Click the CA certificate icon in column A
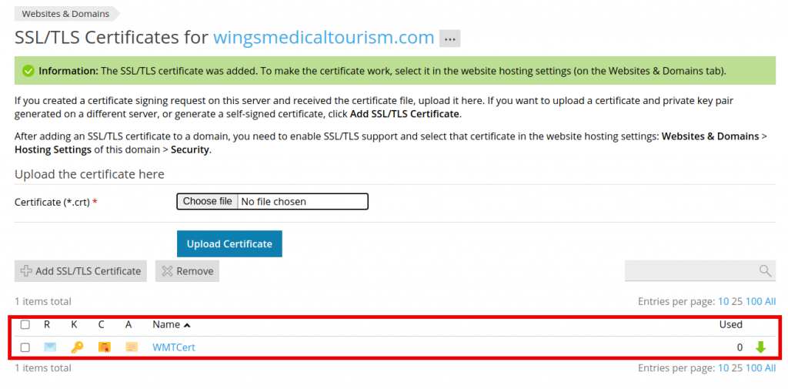This screenshot has width=788, height=389. [x=132, y=347]
